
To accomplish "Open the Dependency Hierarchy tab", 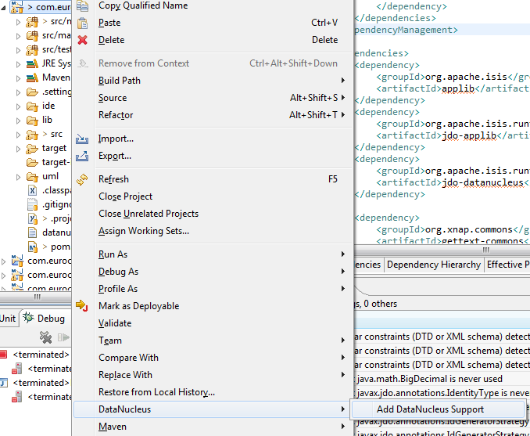I will click(x=433, y=265).
